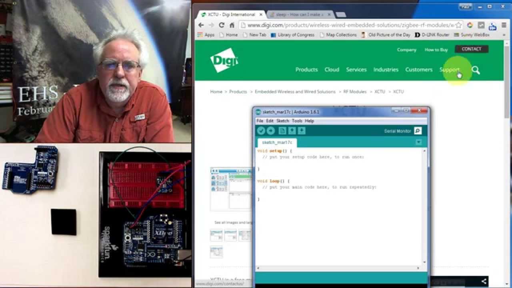Viewport: 512px width, 288px height.
Task: Click the 'See all images' link
Action: pyautogui.click(x=234, y=222)
